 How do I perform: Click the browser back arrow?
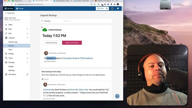pyautogui.click(x=5, y=4)
